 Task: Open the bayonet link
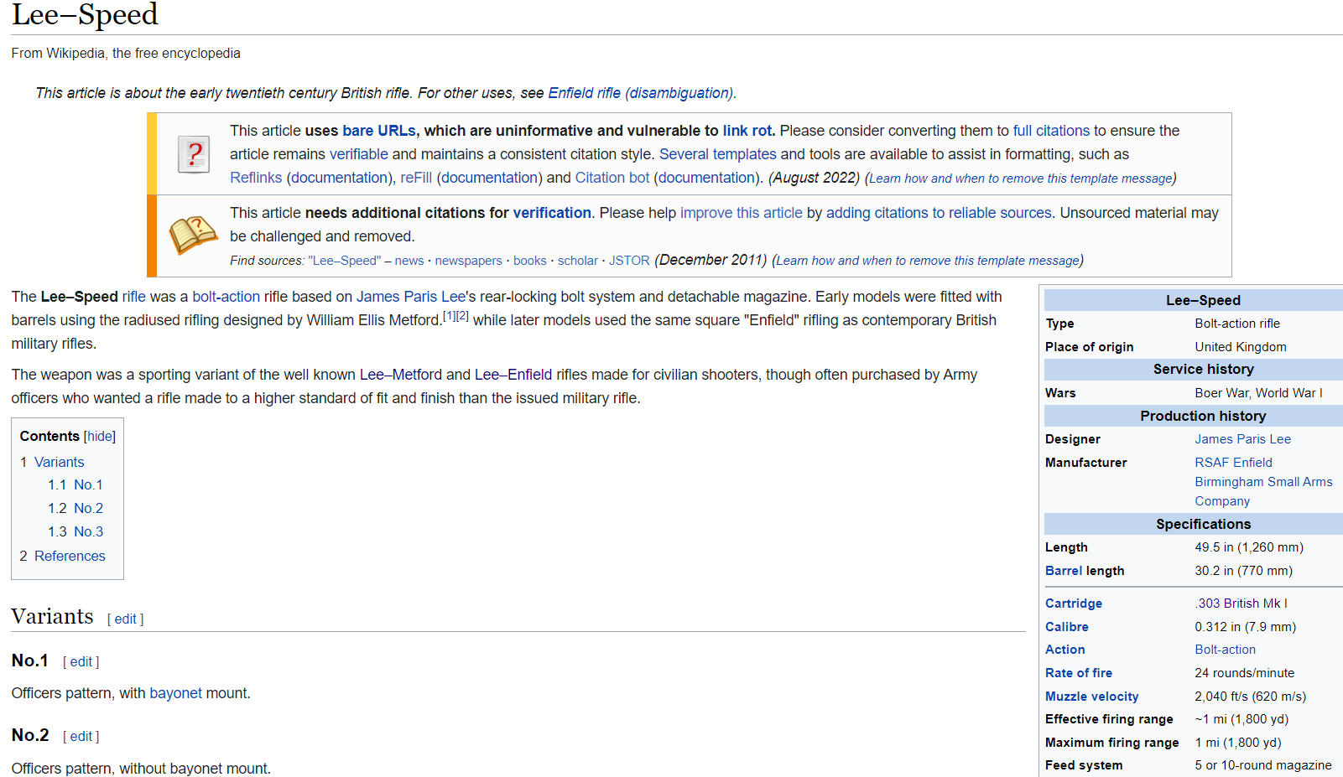(176, 693)
